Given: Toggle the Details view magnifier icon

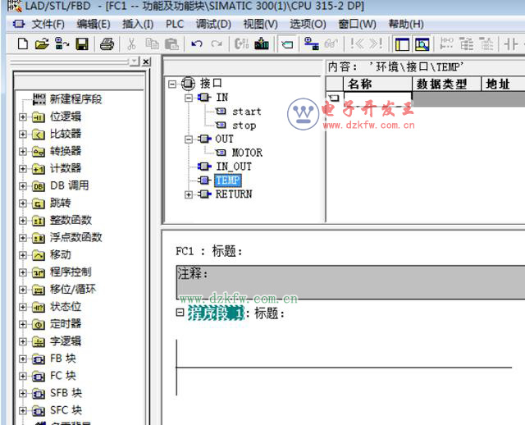Looking at the screenshot, I should click(x=422, y=43).
